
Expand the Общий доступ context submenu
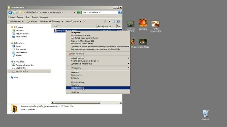[98, 58]
